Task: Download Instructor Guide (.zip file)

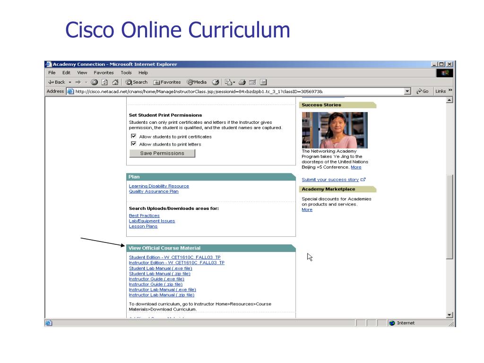Action: (x=156, y=284)
